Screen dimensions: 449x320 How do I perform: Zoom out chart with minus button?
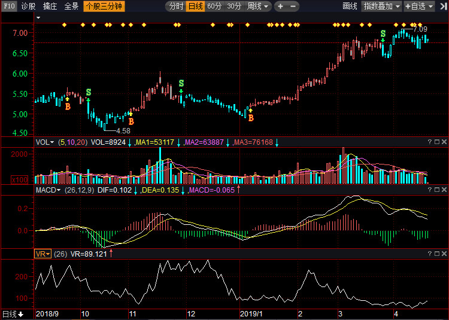tap(293, 7)
